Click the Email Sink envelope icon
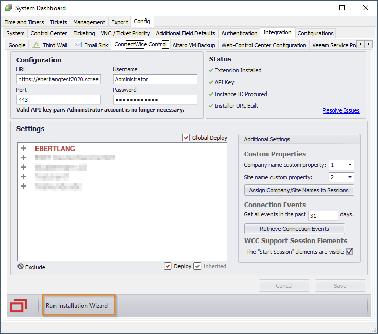Viewport: 378px width, 334px height. click(78, 45)
